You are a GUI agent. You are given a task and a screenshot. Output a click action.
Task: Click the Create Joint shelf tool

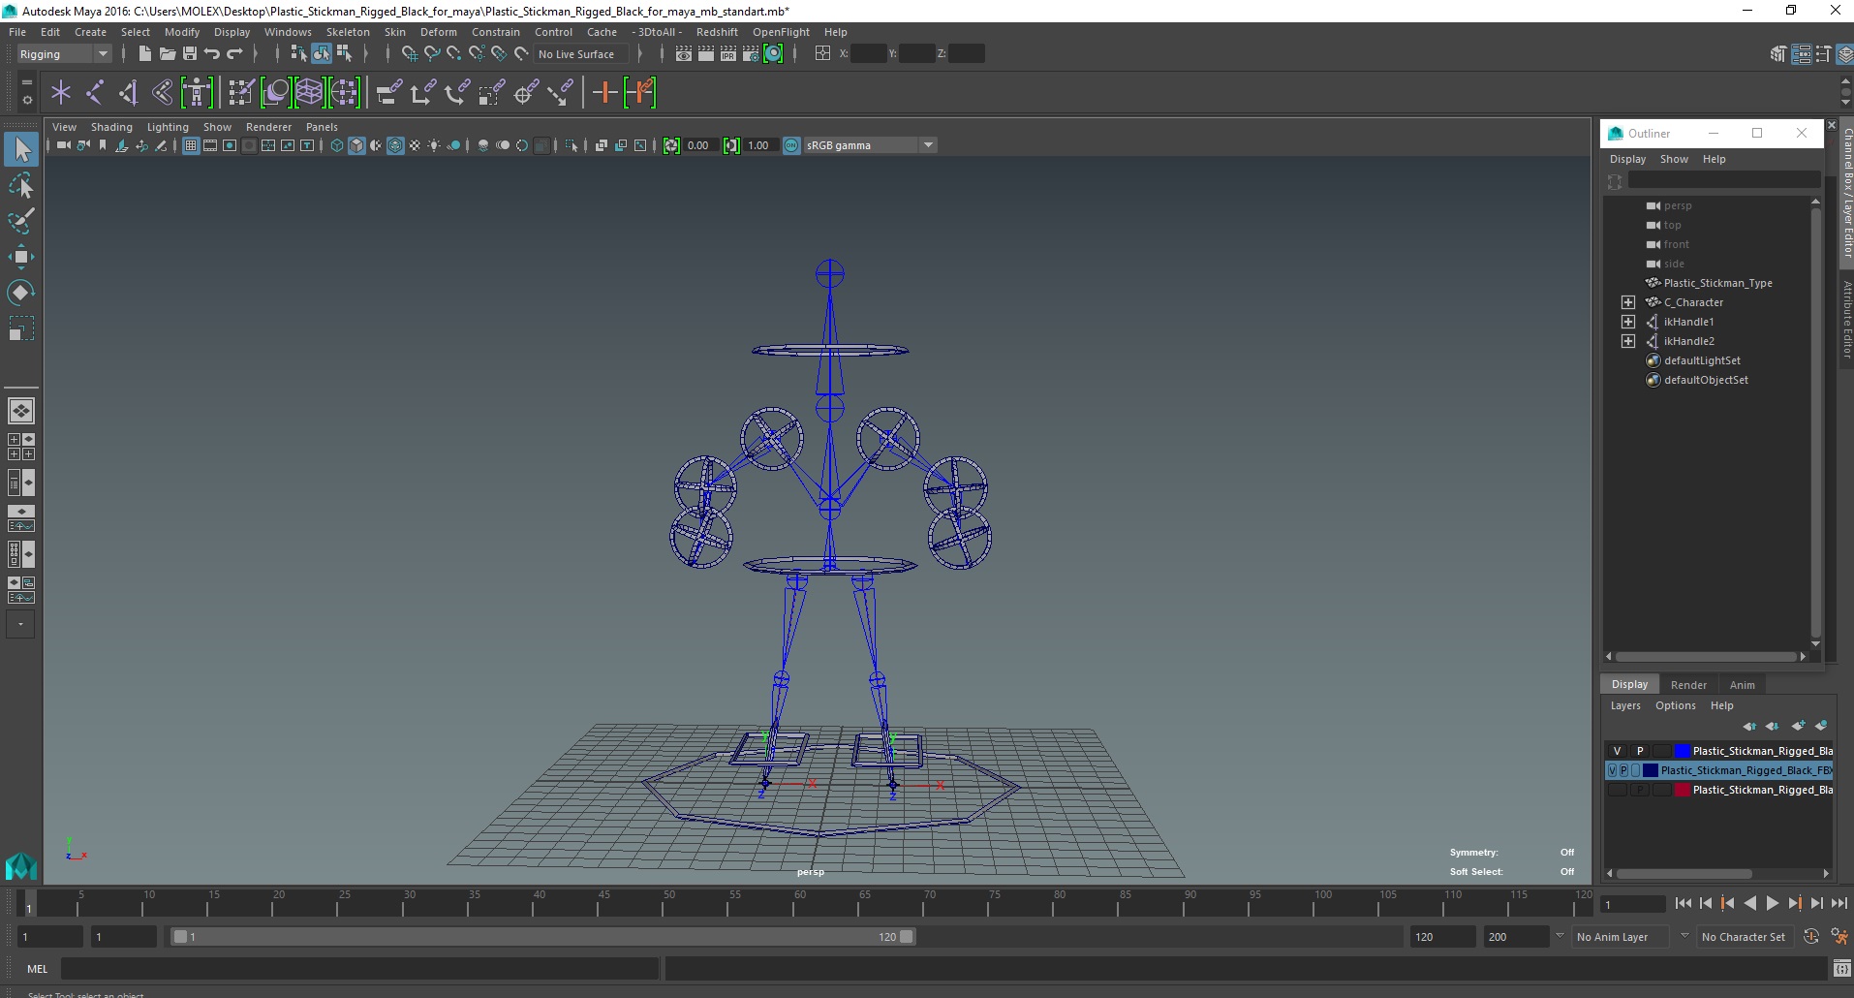(x=95, y=93)
